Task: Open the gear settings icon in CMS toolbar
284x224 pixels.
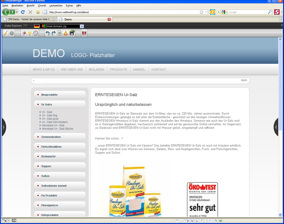Action: tap(12, 33)
